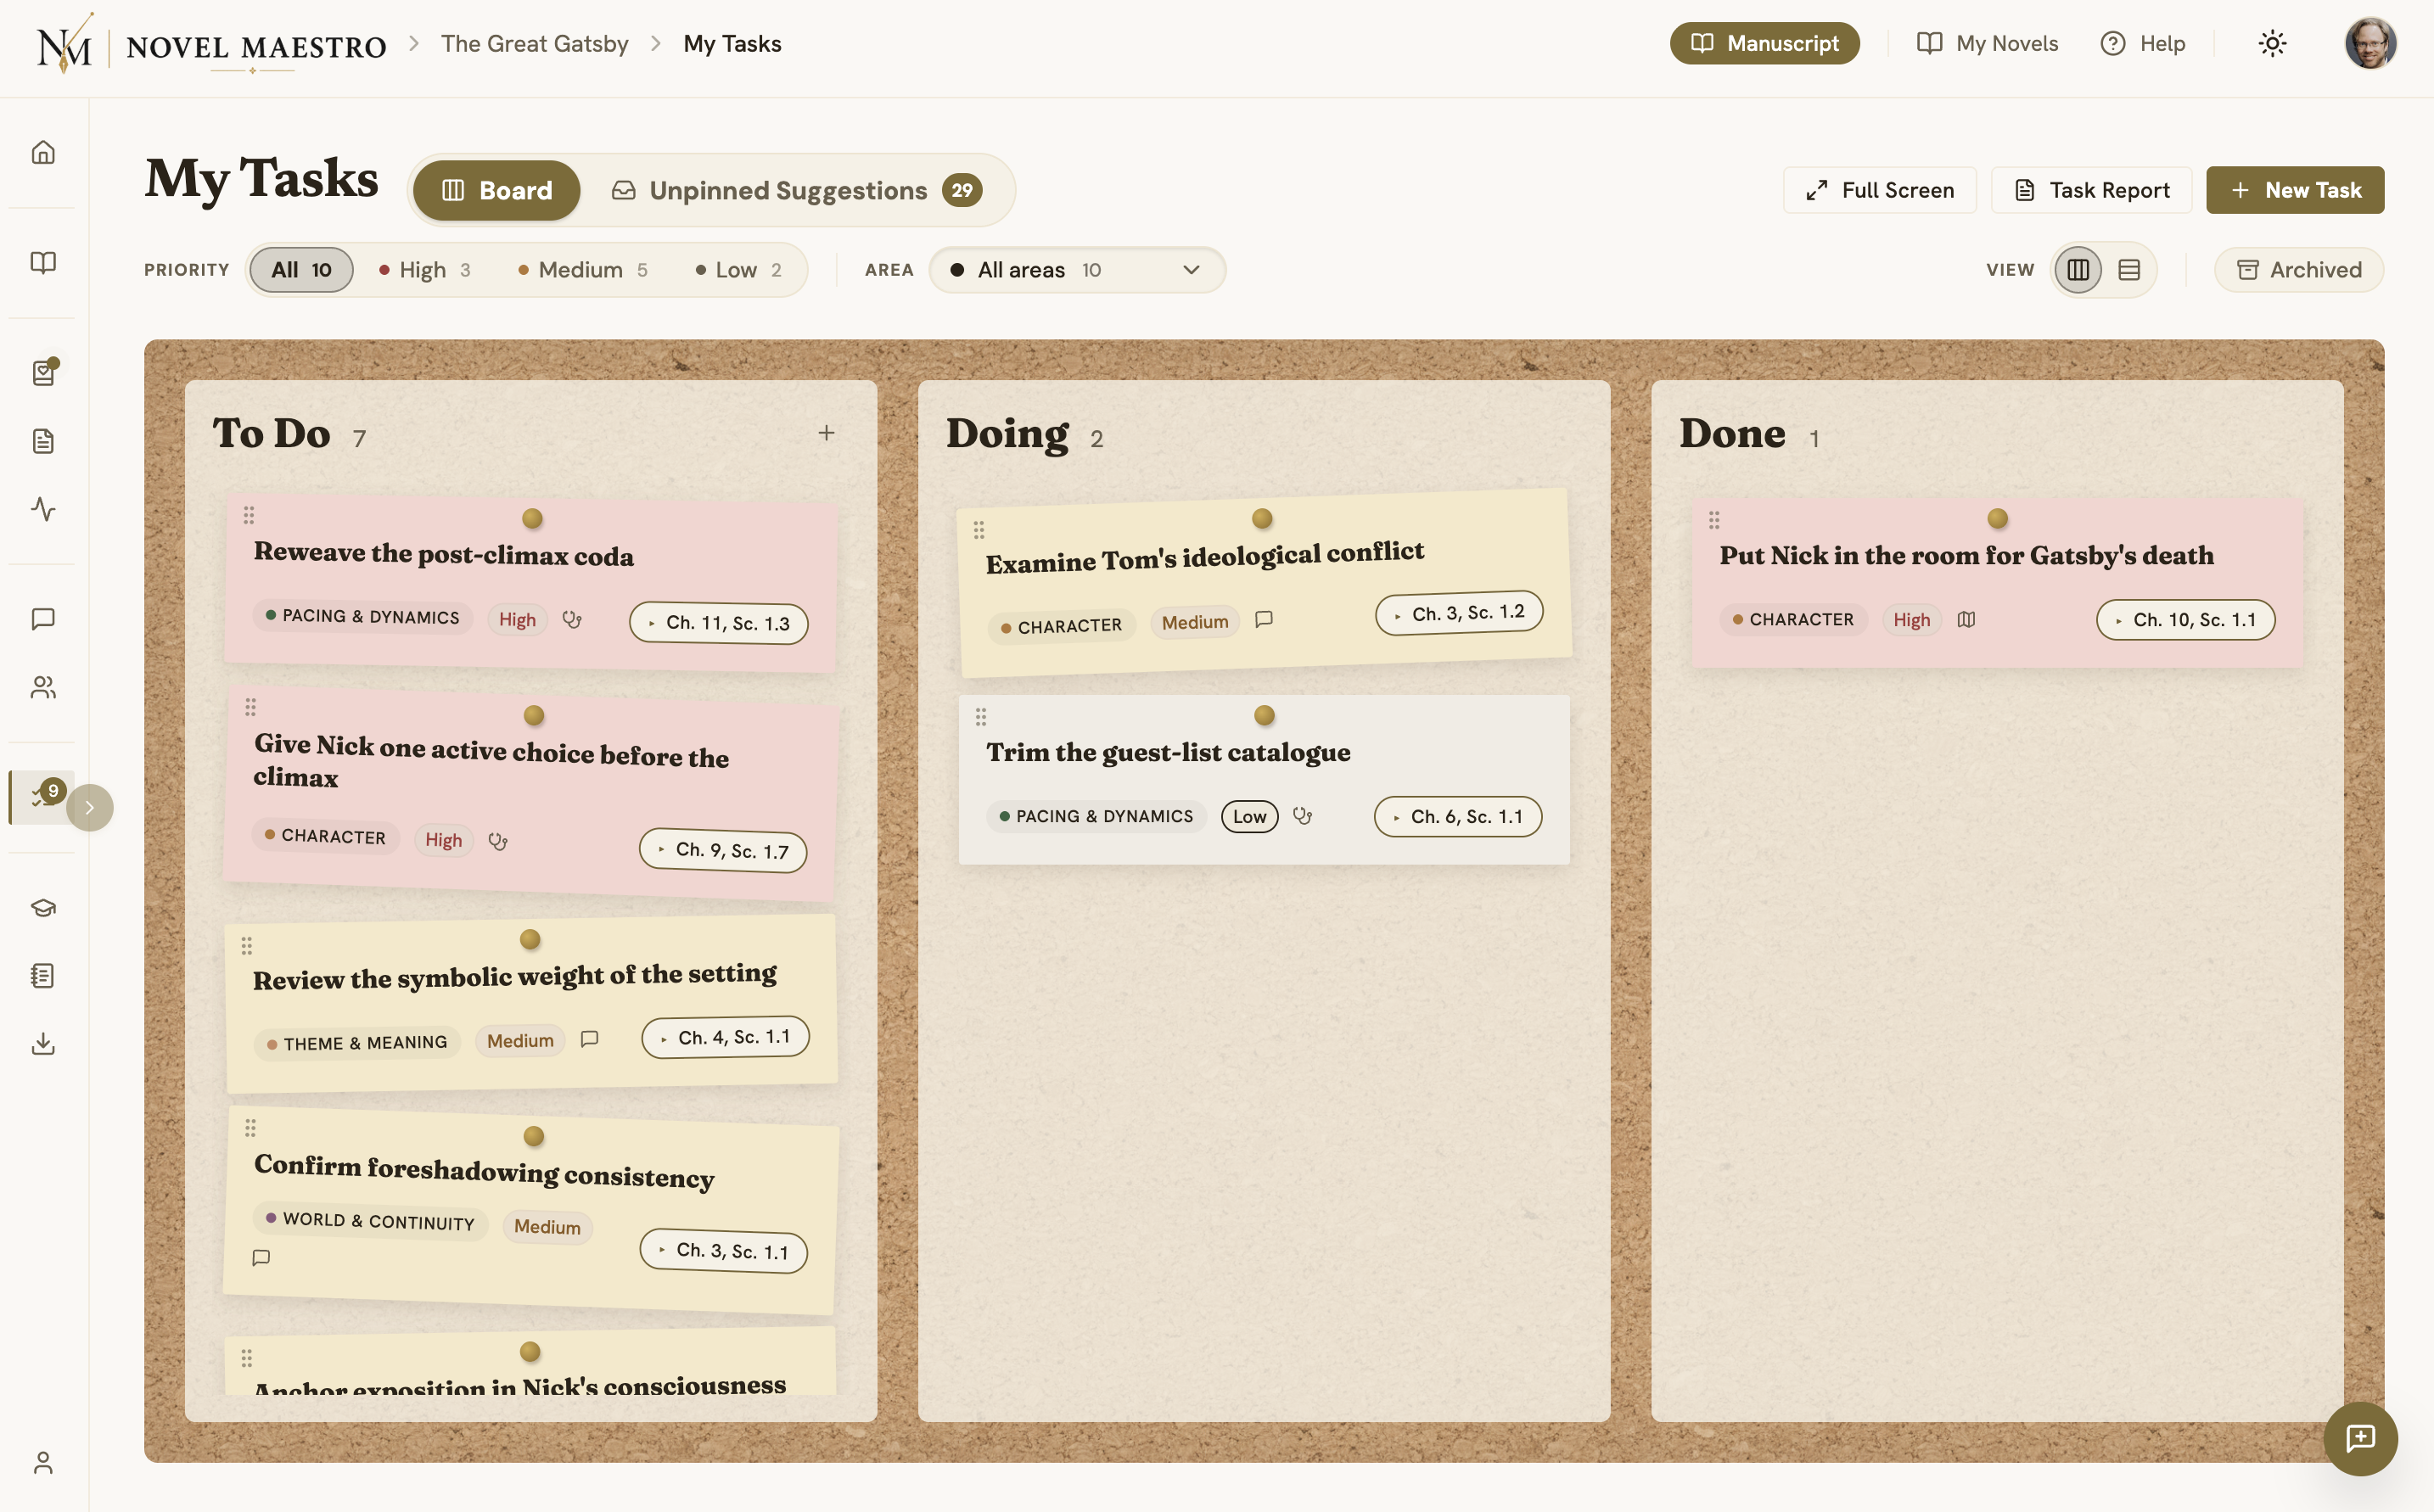Image resolution: width=2434 pixels, height=1512 pixels.
Task: Click the Novel Maestro logo
Action: pyautogui.click(x=210, y=44)
